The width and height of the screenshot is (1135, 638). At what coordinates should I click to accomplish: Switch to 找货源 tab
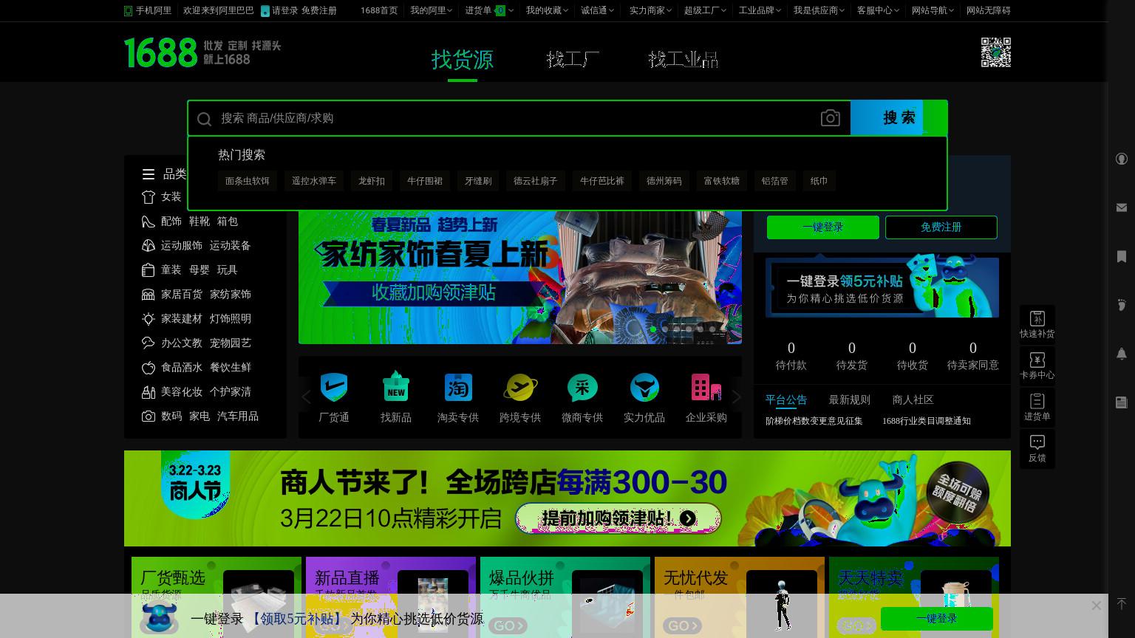coord(463,59)
